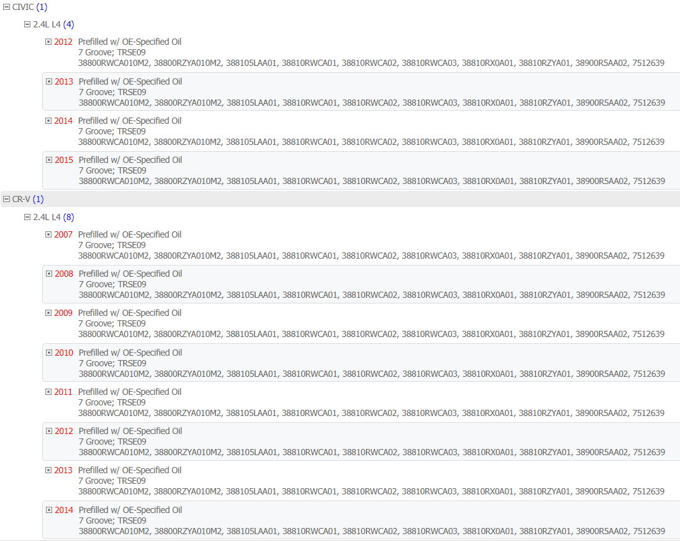Viewport: 680px width, 541px height.
Task: Toggle the CR-V 2008 row expander box
Action: 49,274
